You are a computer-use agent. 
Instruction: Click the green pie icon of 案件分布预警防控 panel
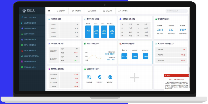(85, 44)
